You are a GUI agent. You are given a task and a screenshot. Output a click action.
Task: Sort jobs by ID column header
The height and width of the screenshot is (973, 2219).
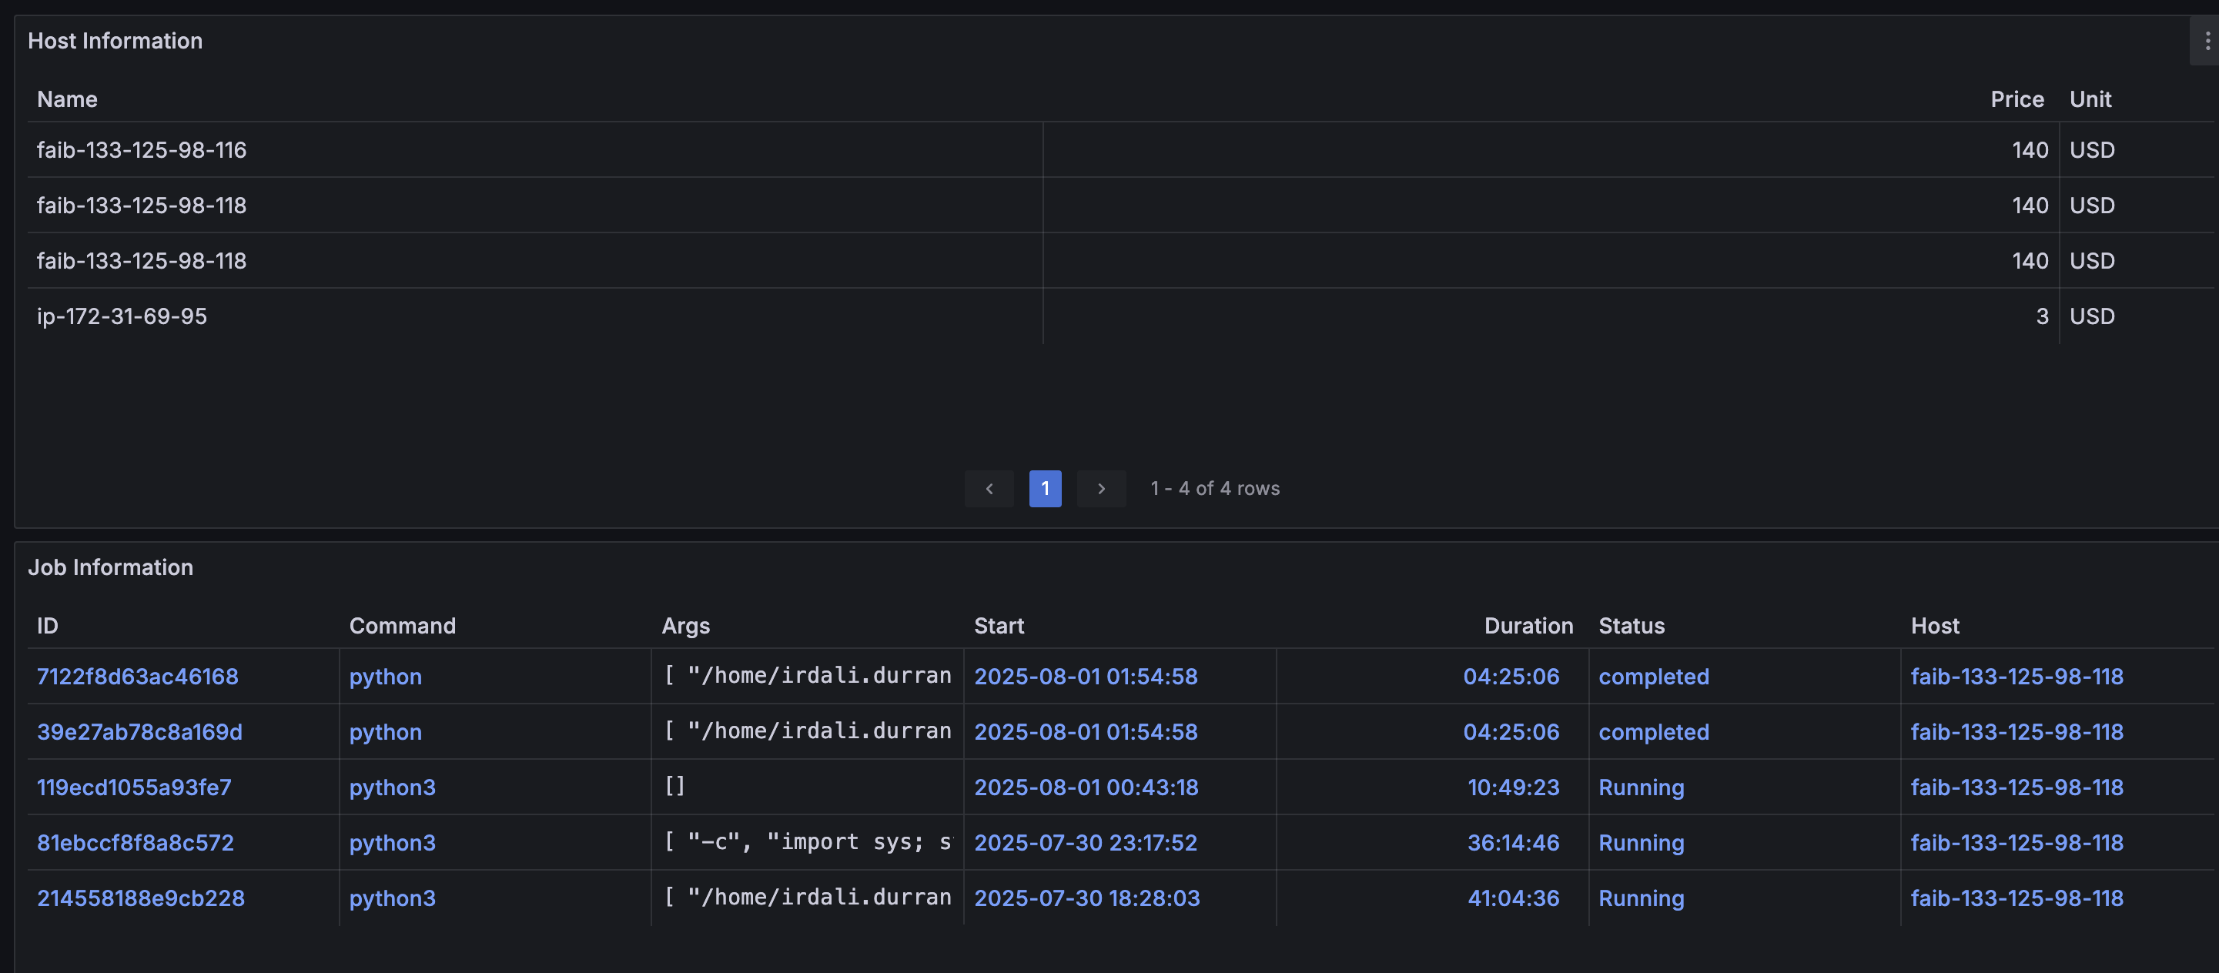tap(48, 625)
